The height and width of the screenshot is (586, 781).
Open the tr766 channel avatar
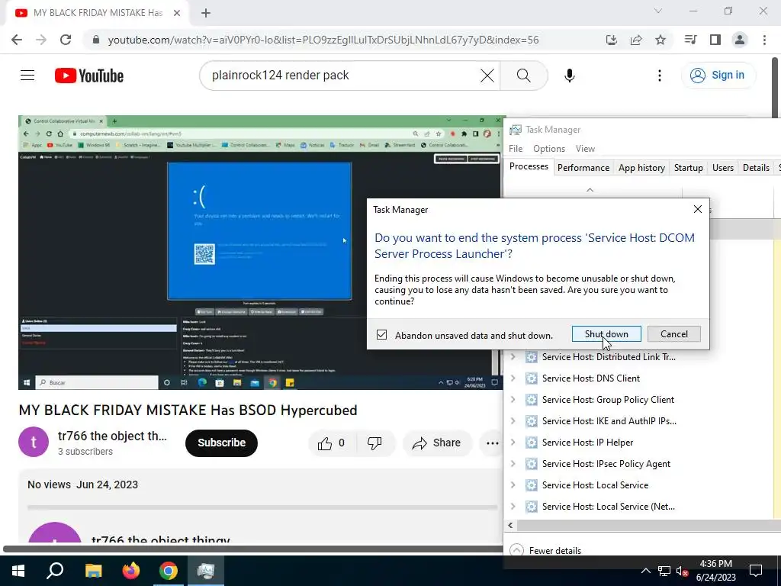34,442
